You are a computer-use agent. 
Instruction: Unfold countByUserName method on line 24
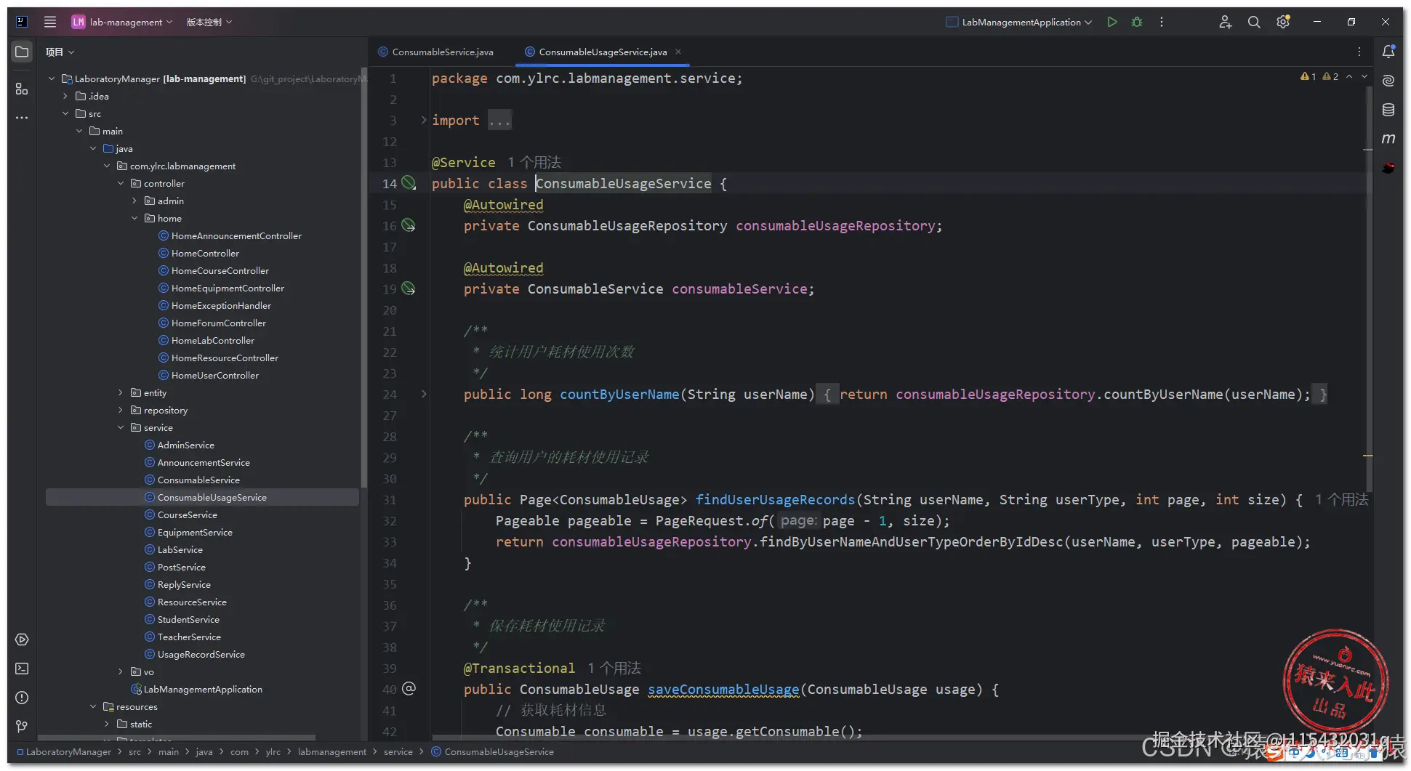tap(424, 394)
